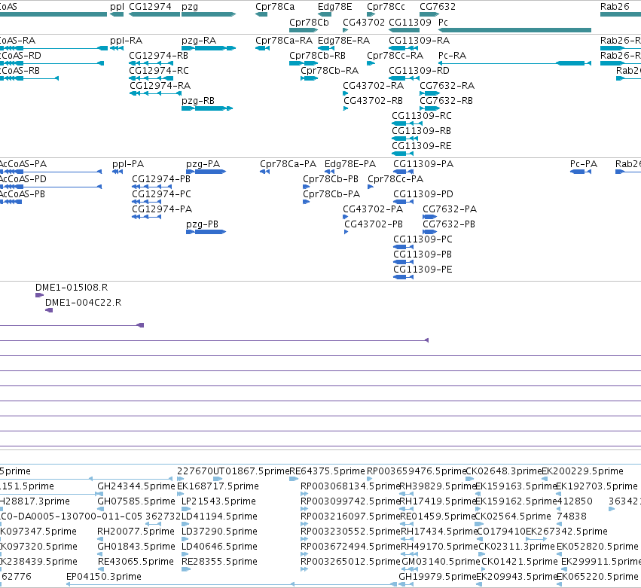Select transcript CG12974-RC

tap(159, 71)
